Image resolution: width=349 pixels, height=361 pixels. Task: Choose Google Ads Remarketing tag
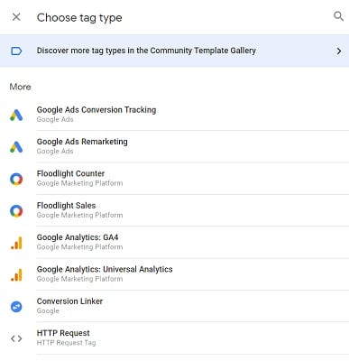192,146
